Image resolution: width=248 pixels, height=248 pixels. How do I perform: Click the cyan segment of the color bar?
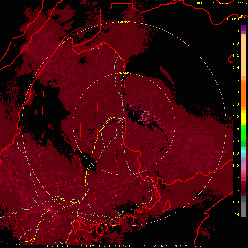[x=243, y=151]
